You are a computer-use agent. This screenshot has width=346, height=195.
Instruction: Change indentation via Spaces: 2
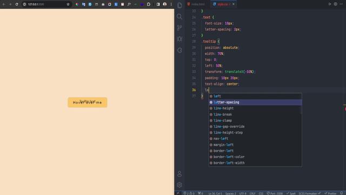(231, 193)
